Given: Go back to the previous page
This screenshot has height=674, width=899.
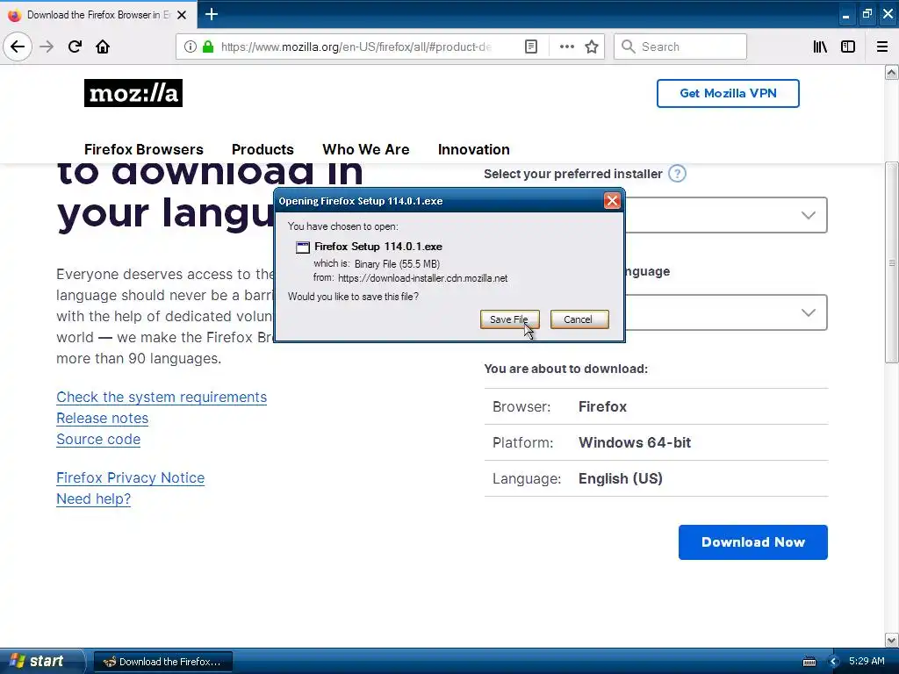Looking at the screenshot, I should tap(18, 47).
